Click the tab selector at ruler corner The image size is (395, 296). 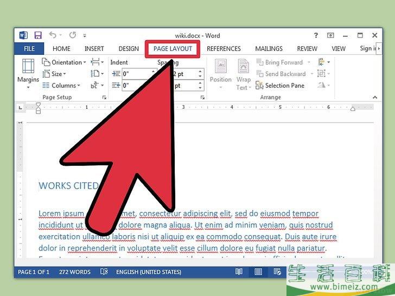coord(21,107)
